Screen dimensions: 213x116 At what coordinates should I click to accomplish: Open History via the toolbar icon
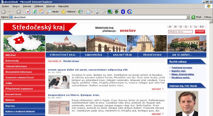click(x=80, y=12)
